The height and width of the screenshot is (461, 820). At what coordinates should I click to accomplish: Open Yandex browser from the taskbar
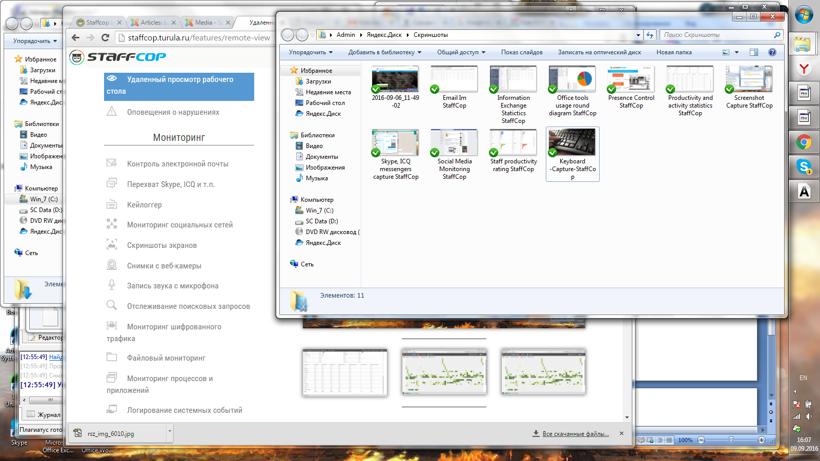pos(804,69)
